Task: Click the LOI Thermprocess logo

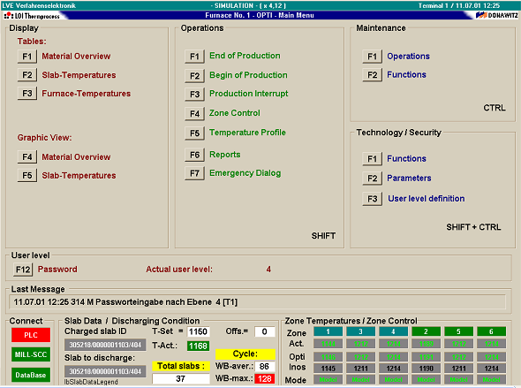Action: pos(32,16)
